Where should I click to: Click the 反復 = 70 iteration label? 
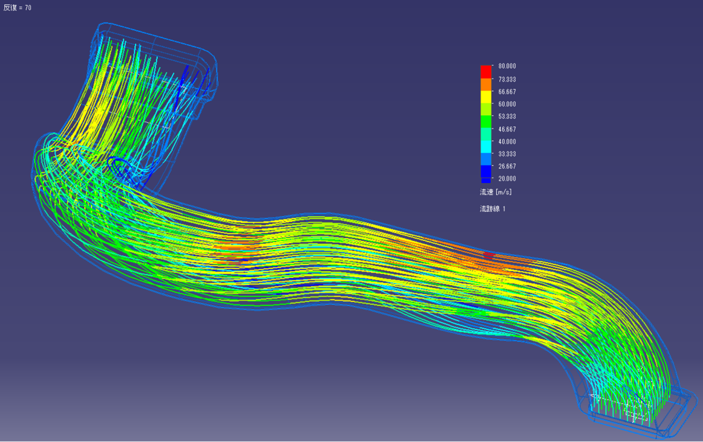tap(18, 8)
